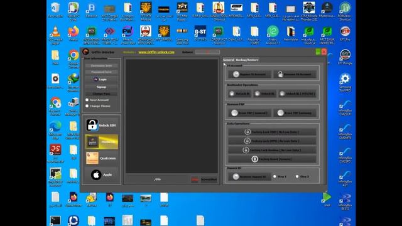Open the New folder desktop icon
This screenshot has width=402, height=226.
[x=291, y=33]
